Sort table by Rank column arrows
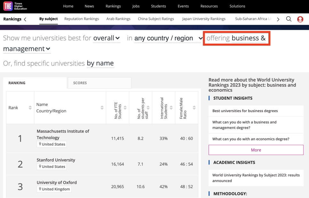 30,108
